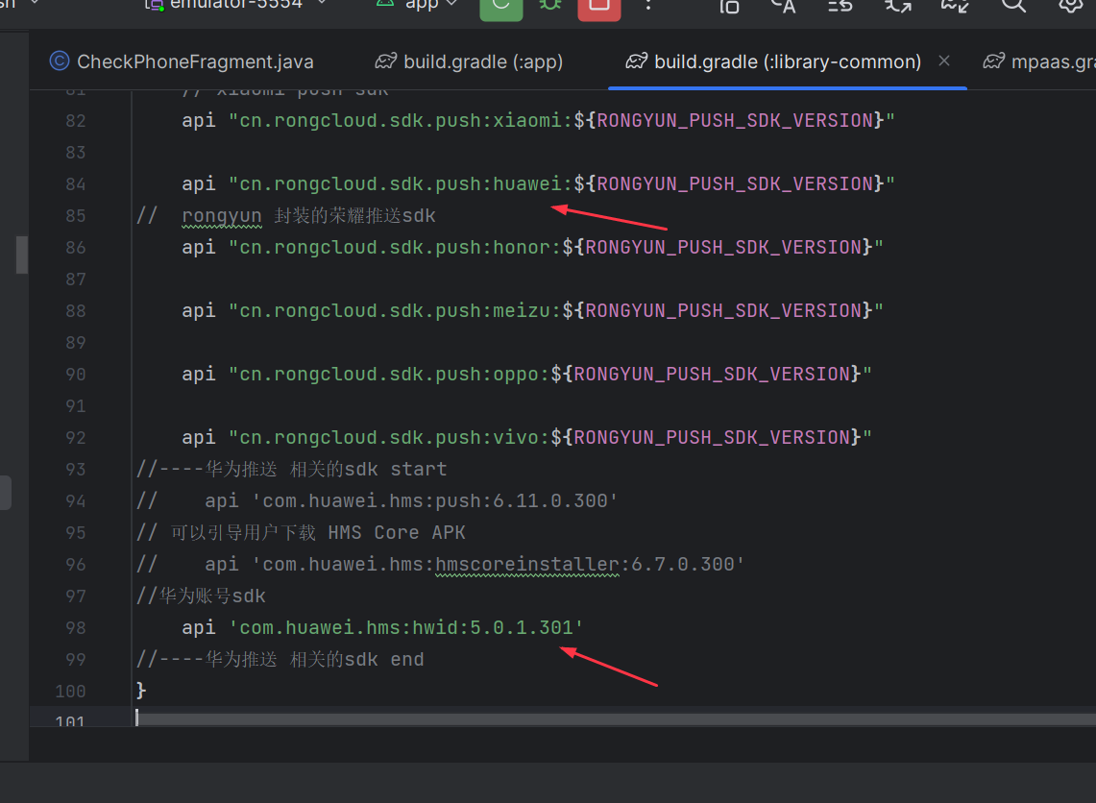Click the oppo push dependency string
The height and width of the screenshot is (803, 1096).
coord(550,374)
